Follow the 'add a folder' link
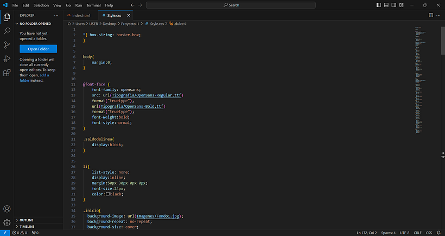 [34, 78]
